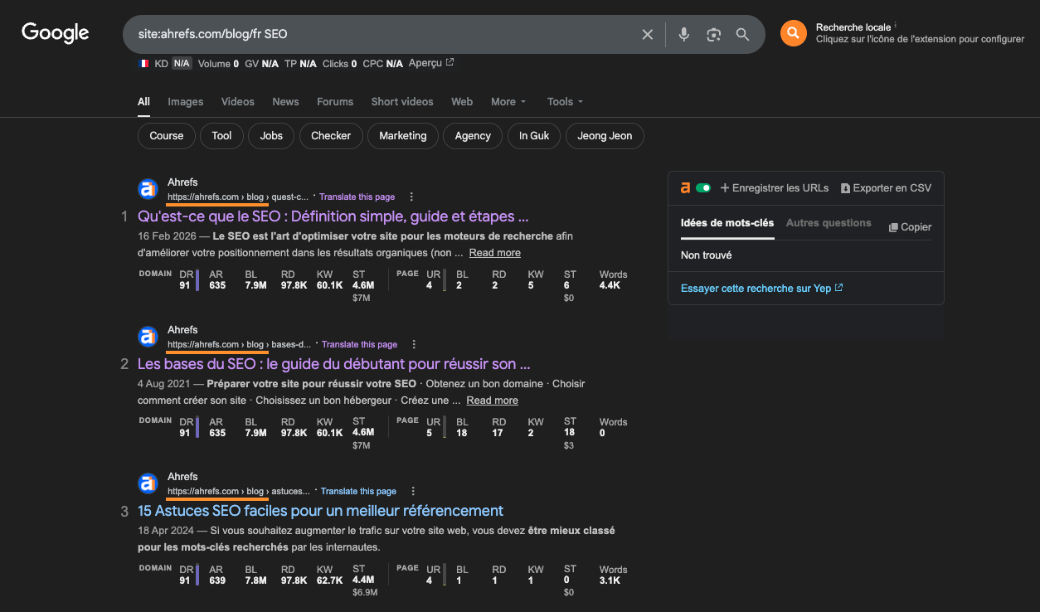
Task: Click the magnifying glass search icon
Action: tap(742, 34)
